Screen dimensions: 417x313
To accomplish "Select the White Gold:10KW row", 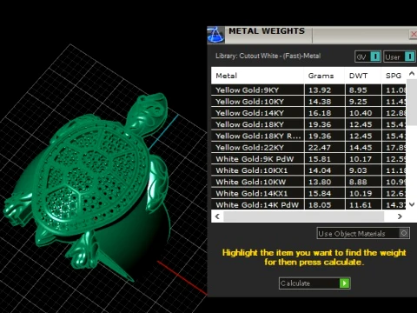I will point(309,182).
